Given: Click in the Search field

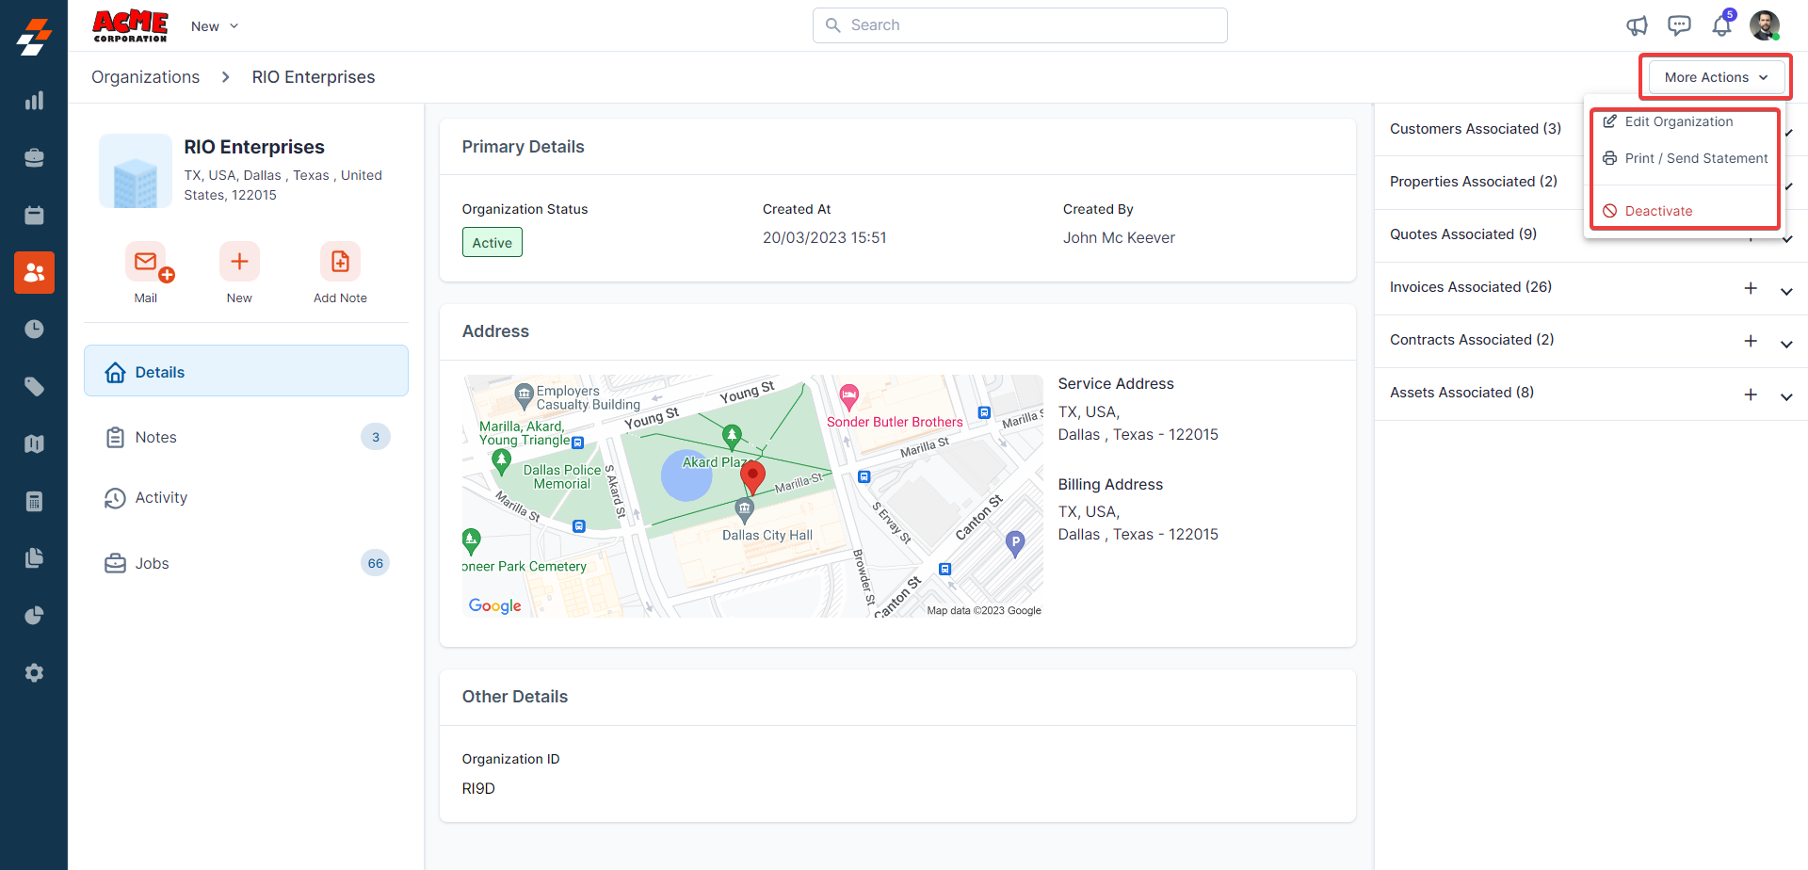Looking at the screenshot, I should [1020, 25].
